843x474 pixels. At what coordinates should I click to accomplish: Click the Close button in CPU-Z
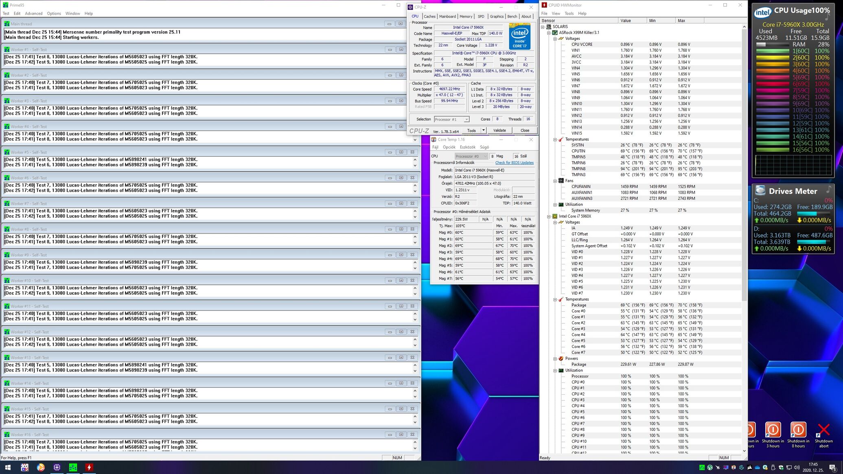coord(525,130)
